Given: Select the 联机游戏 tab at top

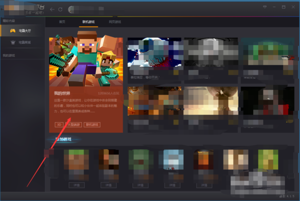Looking at the screenshot, I should tap(88, 22).
